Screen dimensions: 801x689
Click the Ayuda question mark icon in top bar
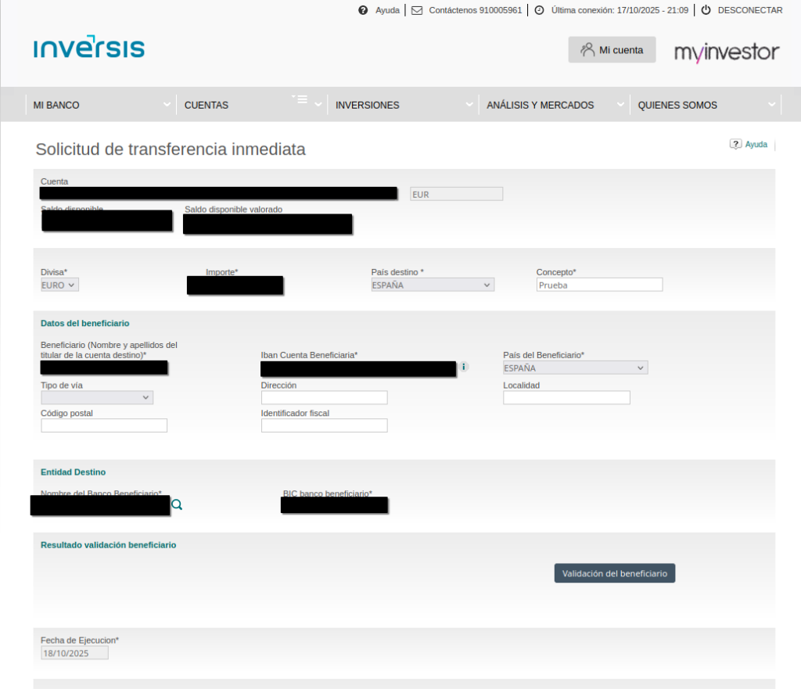point(363,10)
